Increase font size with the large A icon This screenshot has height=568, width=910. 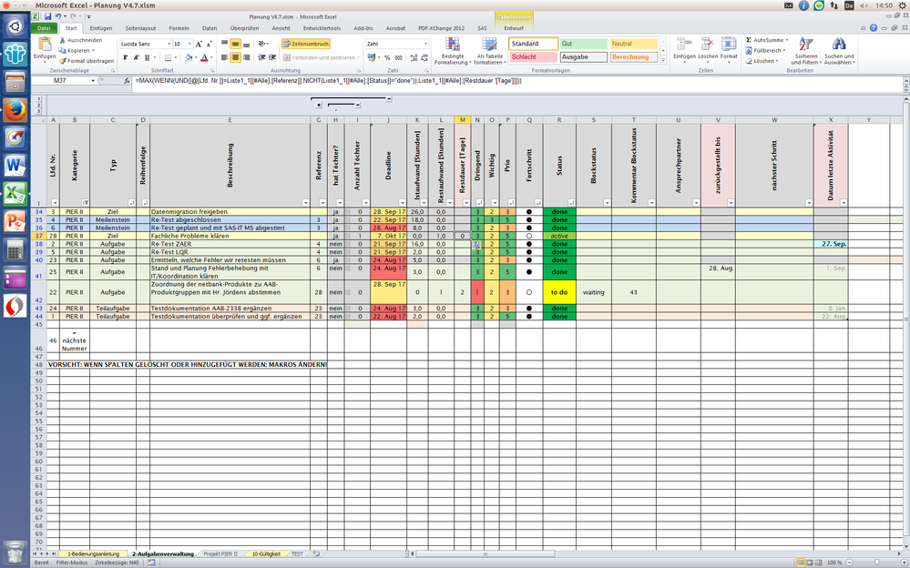[199, 44]
